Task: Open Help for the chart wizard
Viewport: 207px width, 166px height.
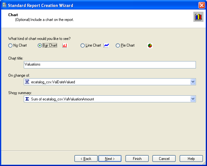Action: pos(191,158)
